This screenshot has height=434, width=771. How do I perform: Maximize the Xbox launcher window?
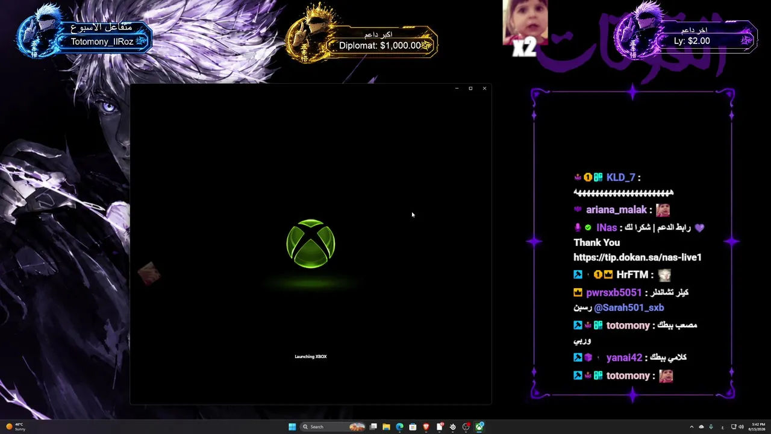point(470,89)
